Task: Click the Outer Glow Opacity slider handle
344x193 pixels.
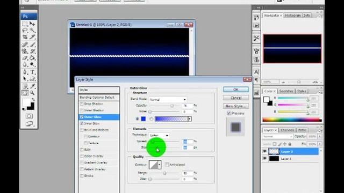Action: [172, 106]
